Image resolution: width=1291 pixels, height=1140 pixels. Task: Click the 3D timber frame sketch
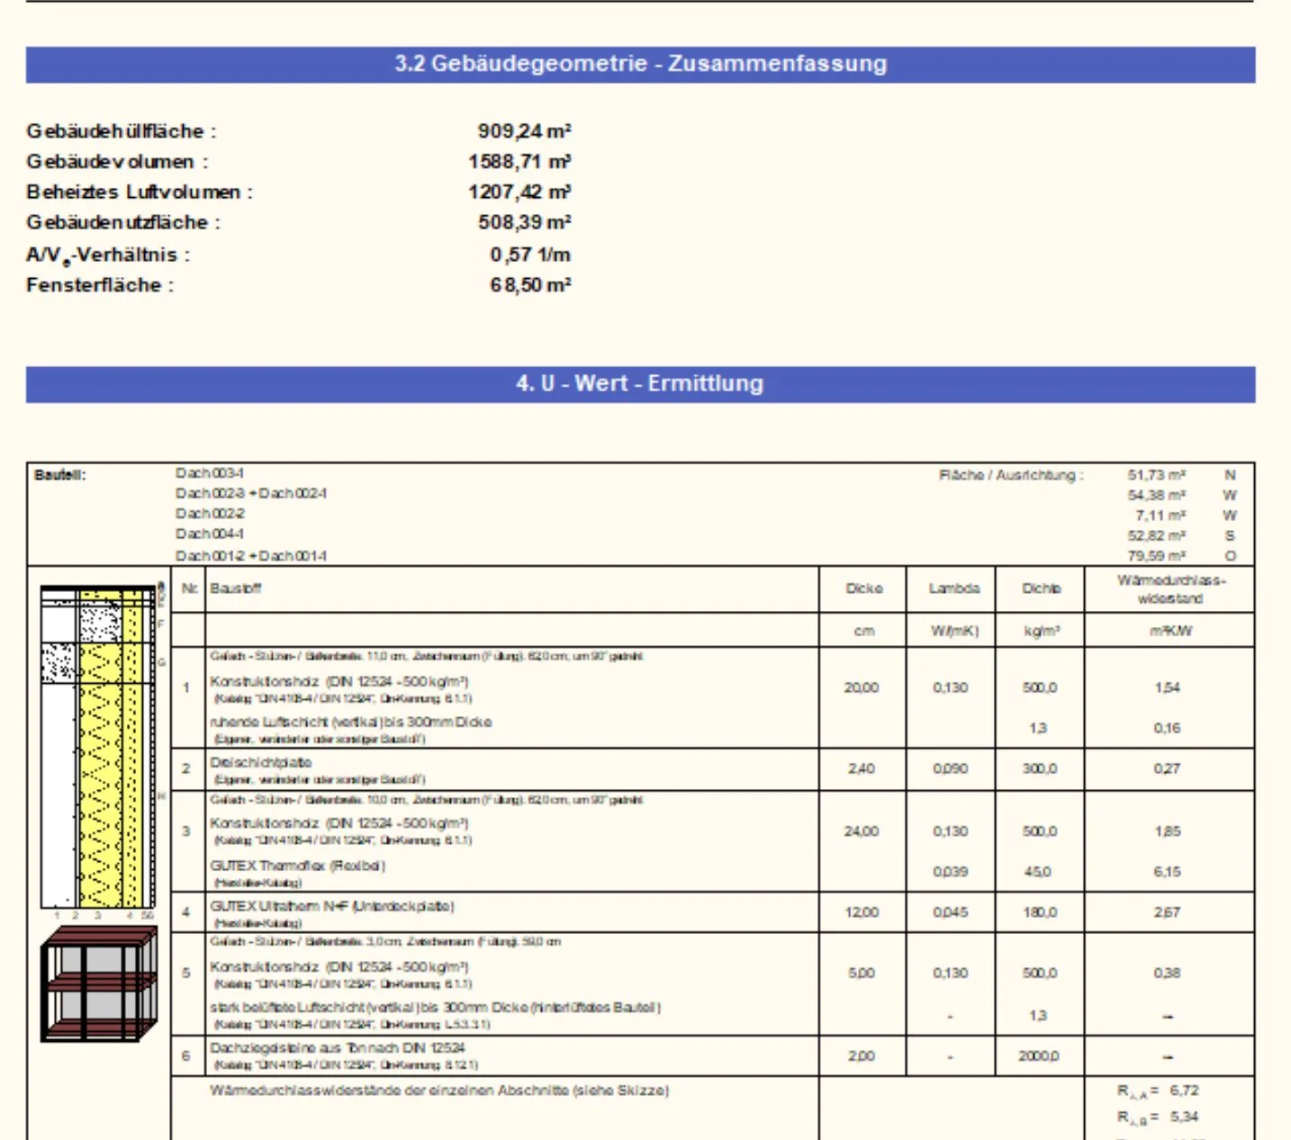click(x=99, y=984)
